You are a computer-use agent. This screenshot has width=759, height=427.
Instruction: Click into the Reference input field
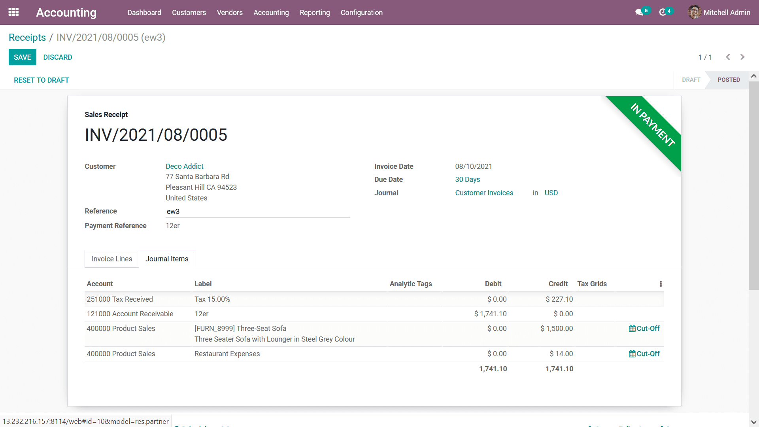click(x=257, y=212)
